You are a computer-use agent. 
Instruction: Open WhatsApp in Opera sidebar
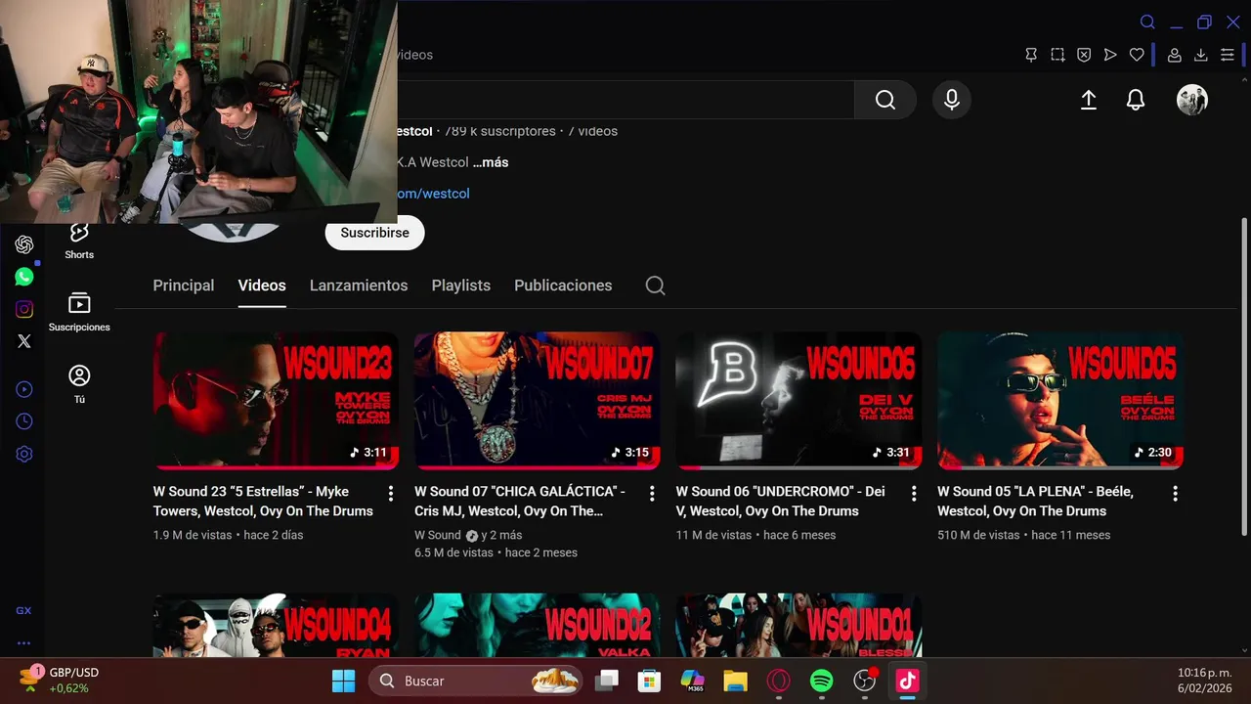click(24, 277)
